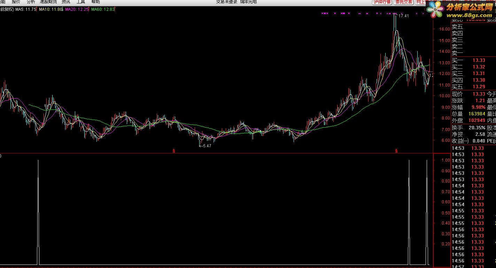The image size is (496, 268).
Task: Click the 17.41 high price label
Action: [403, 16]
